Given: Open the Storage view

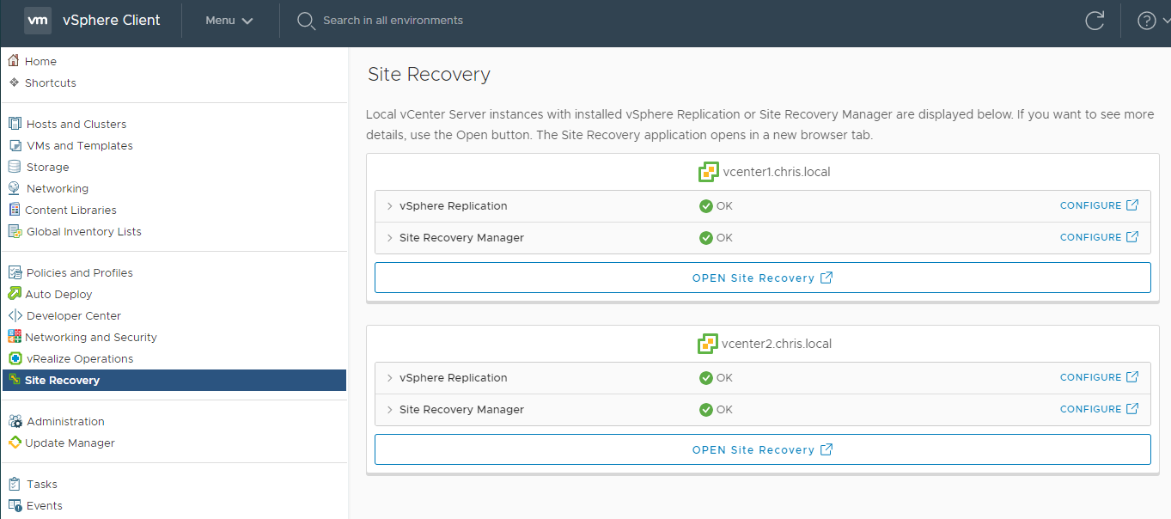Looking at the screenshot, I should click(x=48, y=167).
